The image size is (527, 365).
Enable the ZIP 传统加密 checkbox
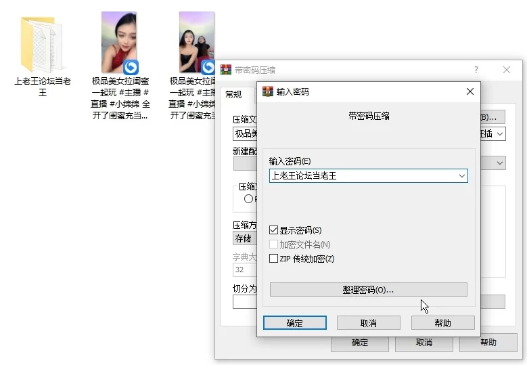point(274,259)
